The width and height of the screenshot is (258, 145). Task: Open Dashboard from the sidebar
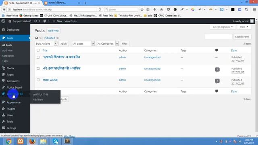[13, 30]
